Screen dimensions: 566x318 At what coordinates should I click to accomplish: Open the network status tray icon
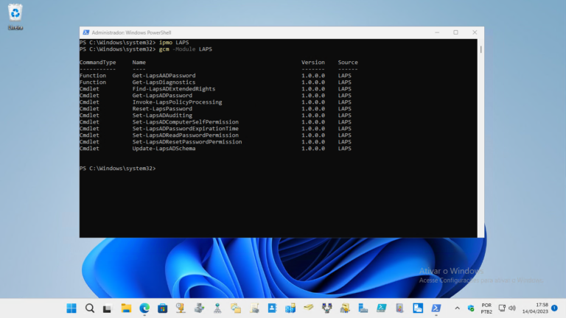click(502, 308)
